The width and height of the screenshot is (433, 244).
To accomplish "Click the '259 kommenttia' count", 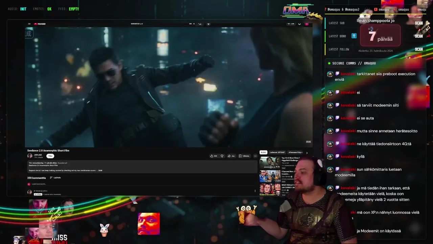I will 37,178.
